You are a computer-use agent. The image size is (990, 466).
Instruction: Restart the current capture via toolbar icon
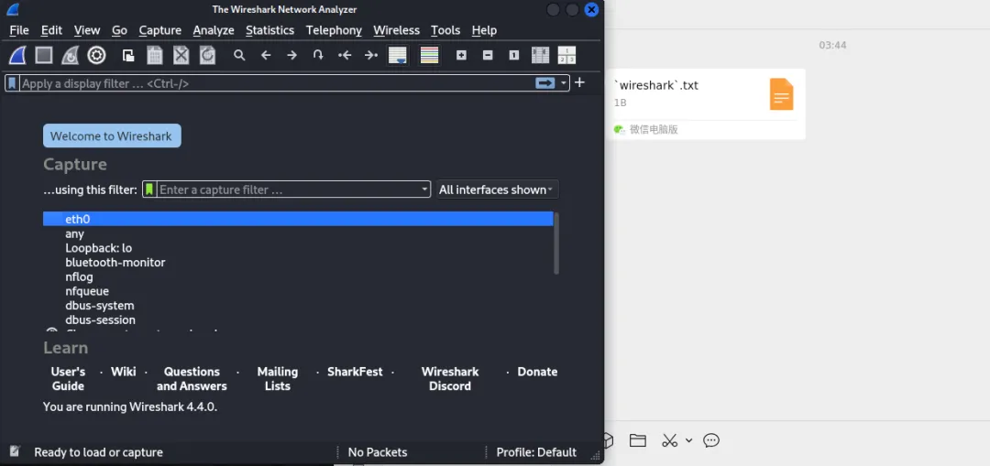point(70,56)
